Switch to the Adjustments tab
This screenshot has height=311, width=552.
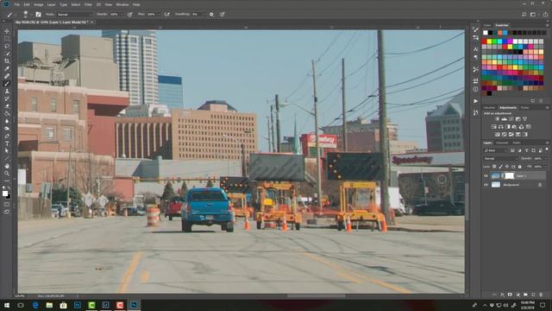(x=508, y=107)
